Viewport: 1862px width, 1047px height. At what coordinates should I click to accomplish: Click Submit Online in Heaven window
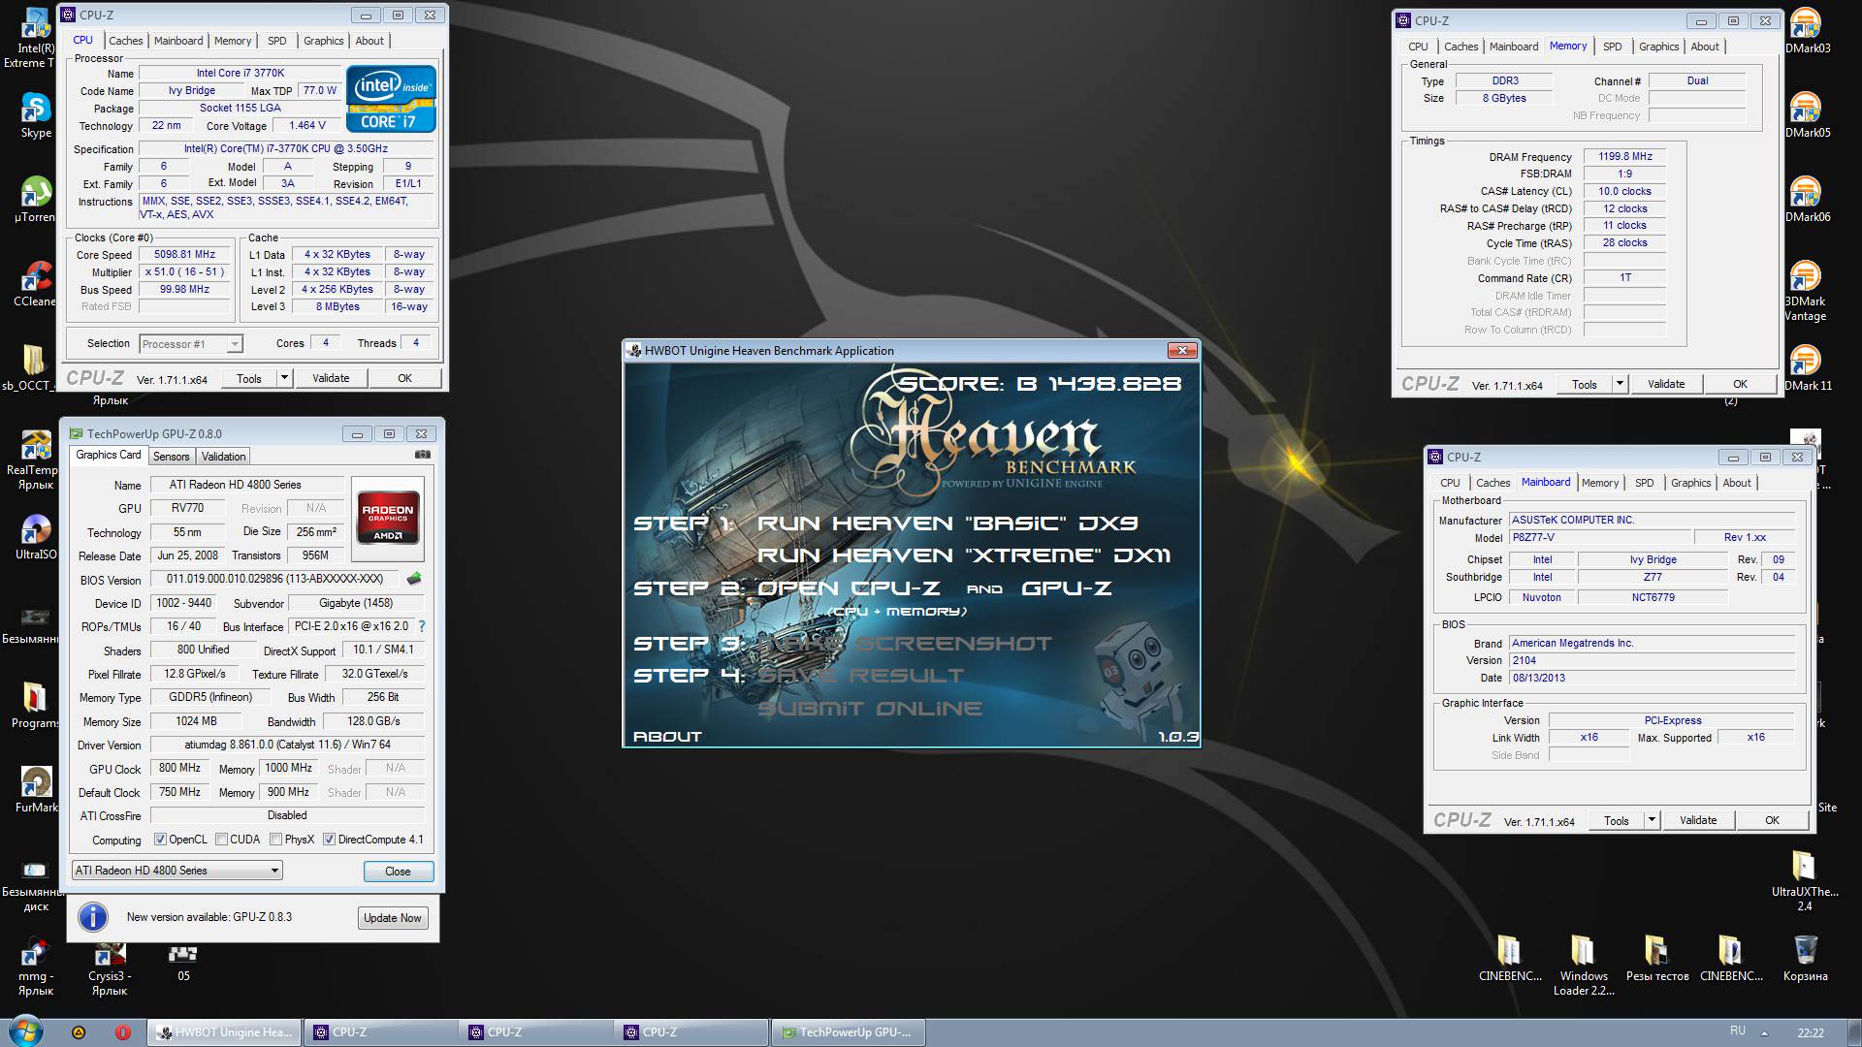click(x=870, y=709)
